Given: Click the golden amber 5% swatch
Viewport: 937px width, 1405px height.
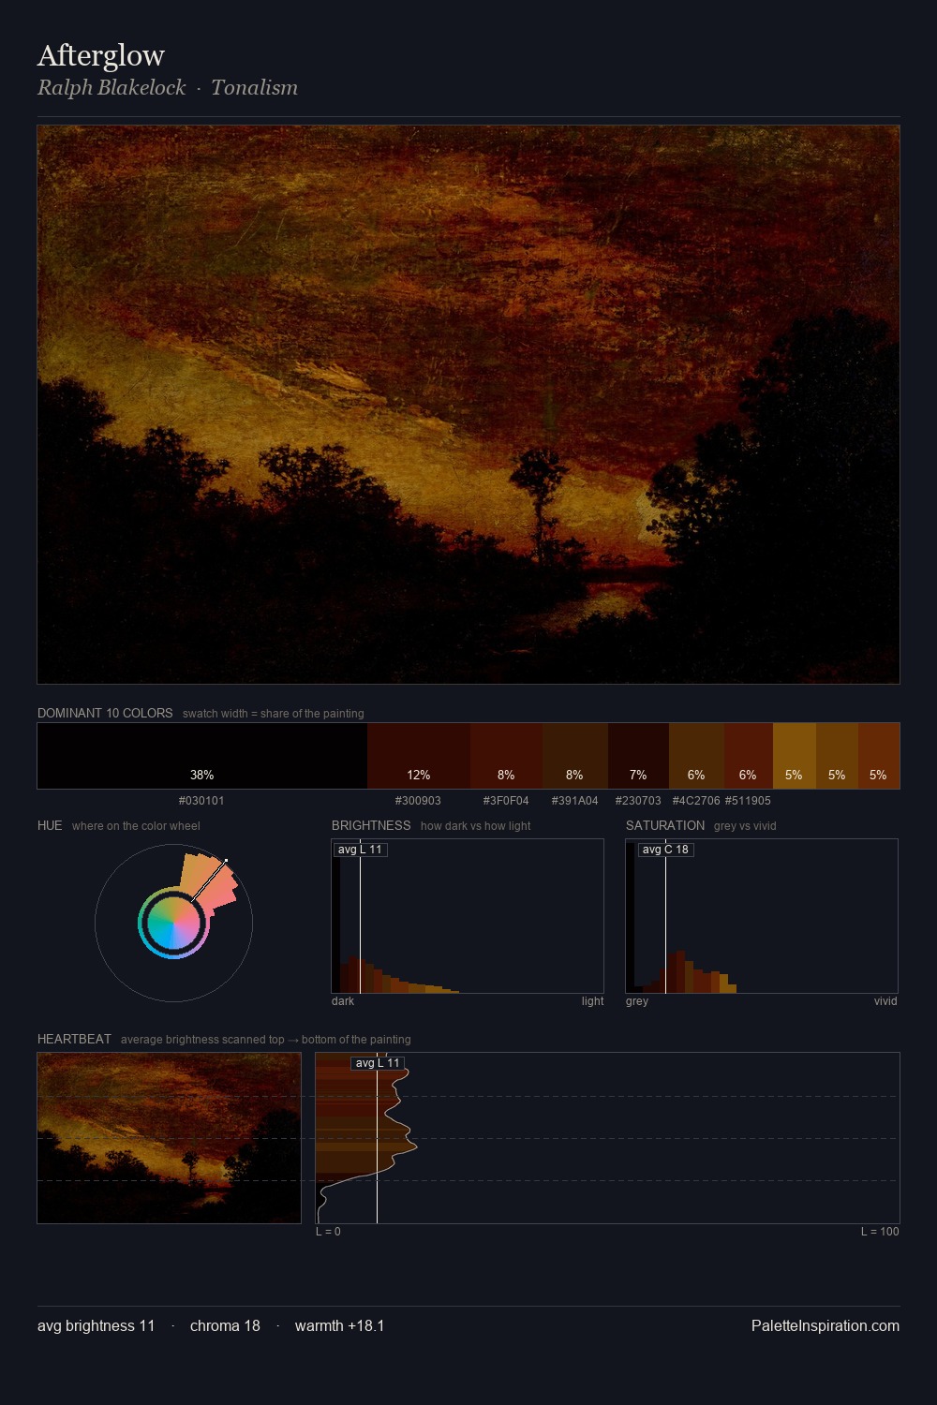Looking at the screenshot, I should coord(794,756).
